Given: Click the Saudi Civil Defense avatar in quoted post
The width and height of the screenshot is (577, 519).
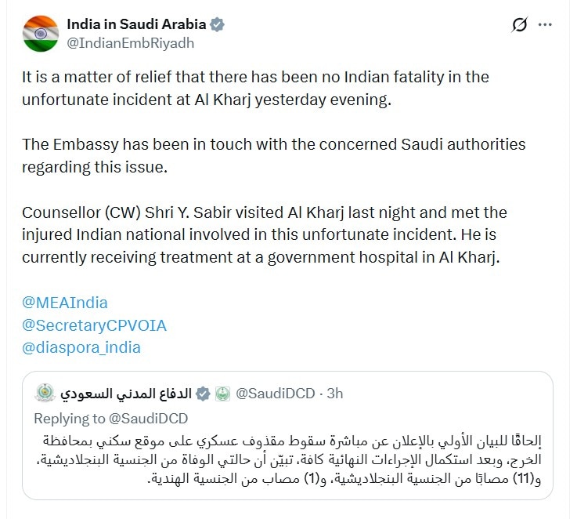Looking at the screenshot, I should pyautogui.click(x=45, y=394).
